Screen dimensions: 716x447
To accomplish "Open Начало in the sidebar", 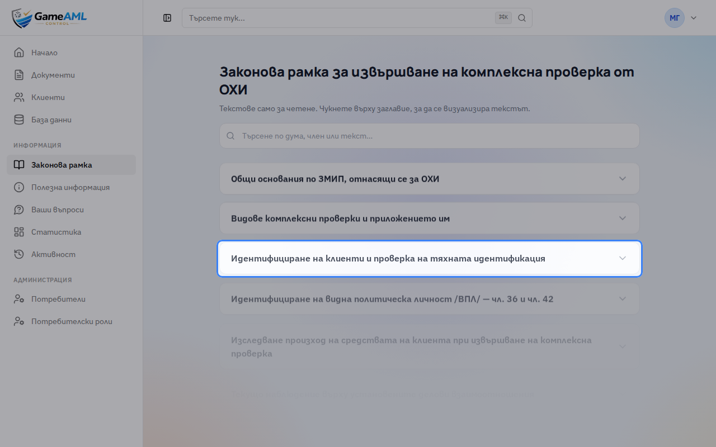I will 71,53.
